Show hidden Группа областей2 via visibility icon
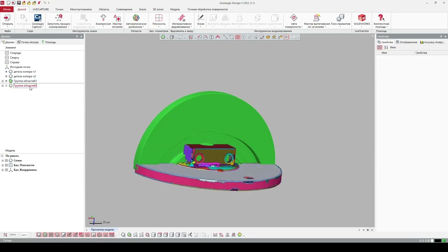448x252 pixels. click(6, 86)
